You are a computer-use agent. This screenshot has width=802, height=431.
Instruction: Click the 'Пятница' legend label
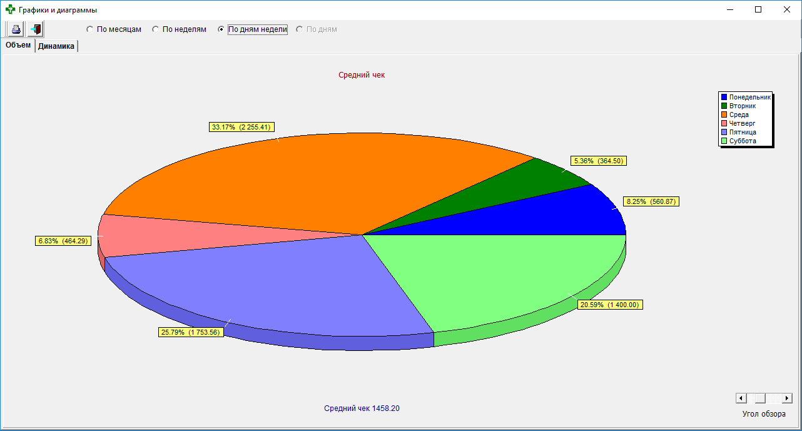pos(743,132)
